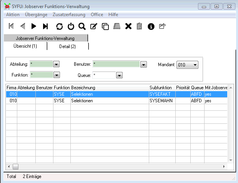Open search with the magnifier icon
The height and width of the screenshot is (183, 238).
[x=82, y=26]
